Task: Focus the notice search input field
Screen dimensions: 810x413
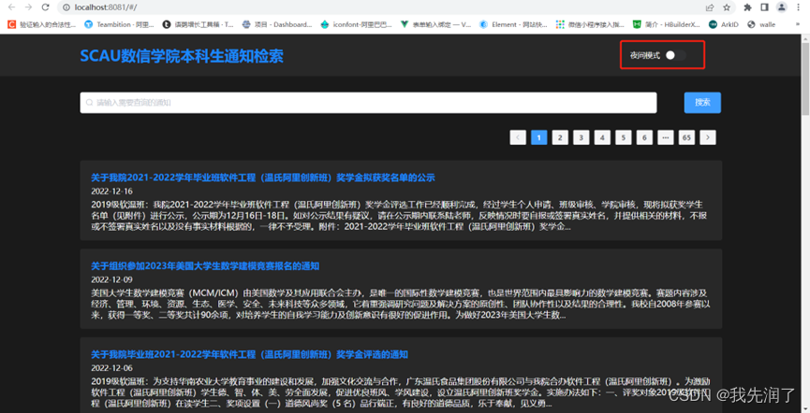Action: pyautogui.click(x=368, y=103)
